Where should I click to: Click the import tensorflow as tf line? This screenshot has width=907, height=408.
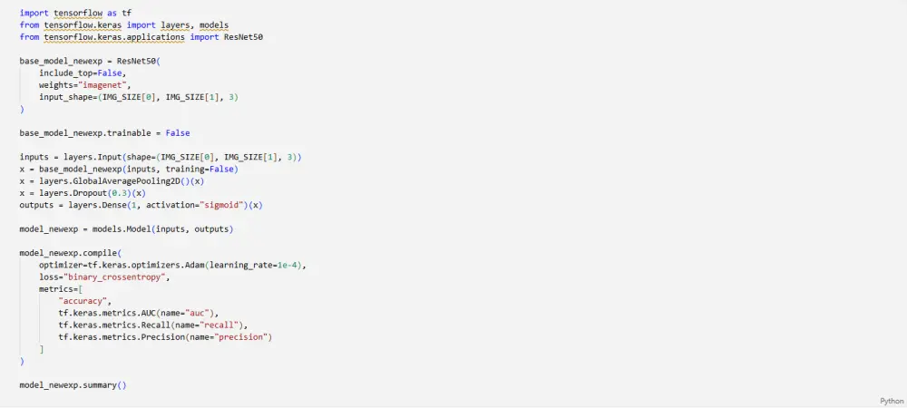(76, 13)
